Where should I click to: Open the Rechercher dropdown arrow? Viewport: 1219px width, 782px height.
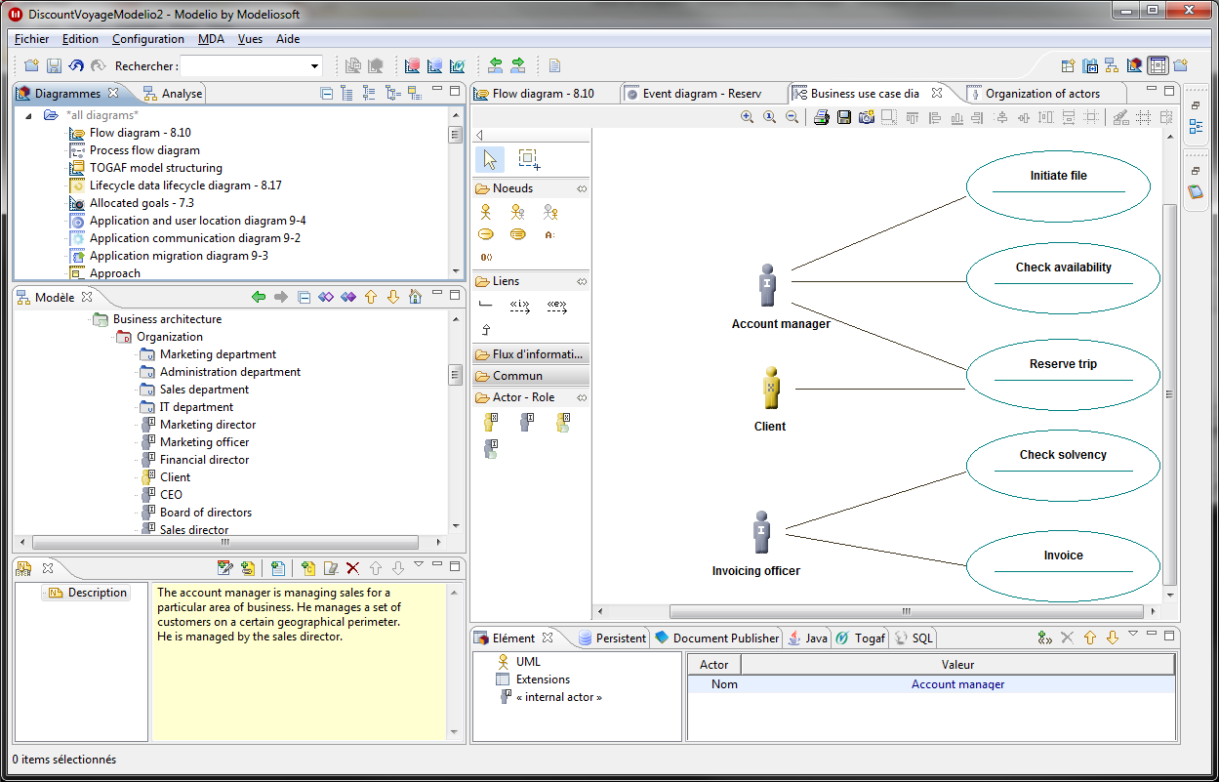coord(314,66)
